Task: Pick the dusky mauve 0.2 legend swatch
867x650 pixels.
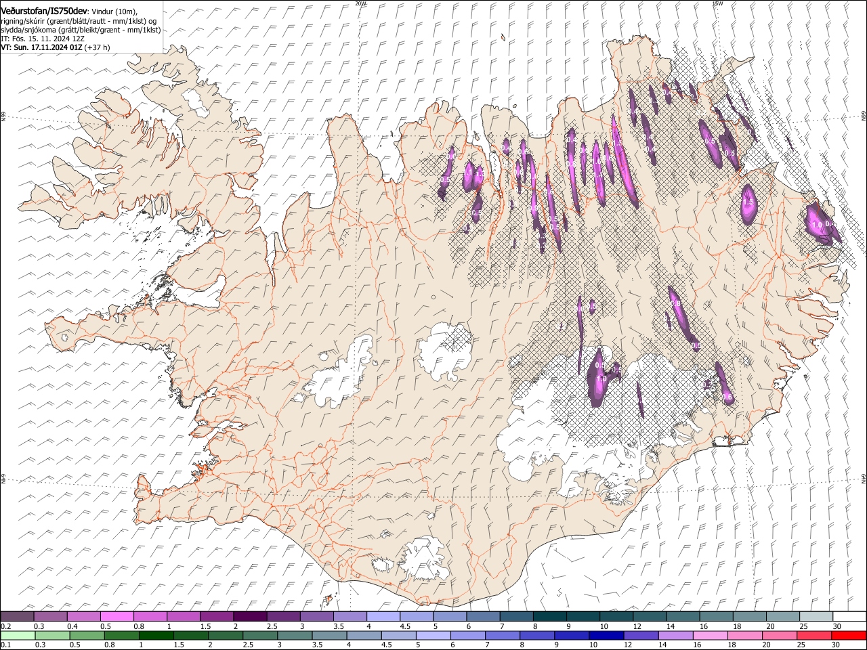Action: [x=17, y=617]
